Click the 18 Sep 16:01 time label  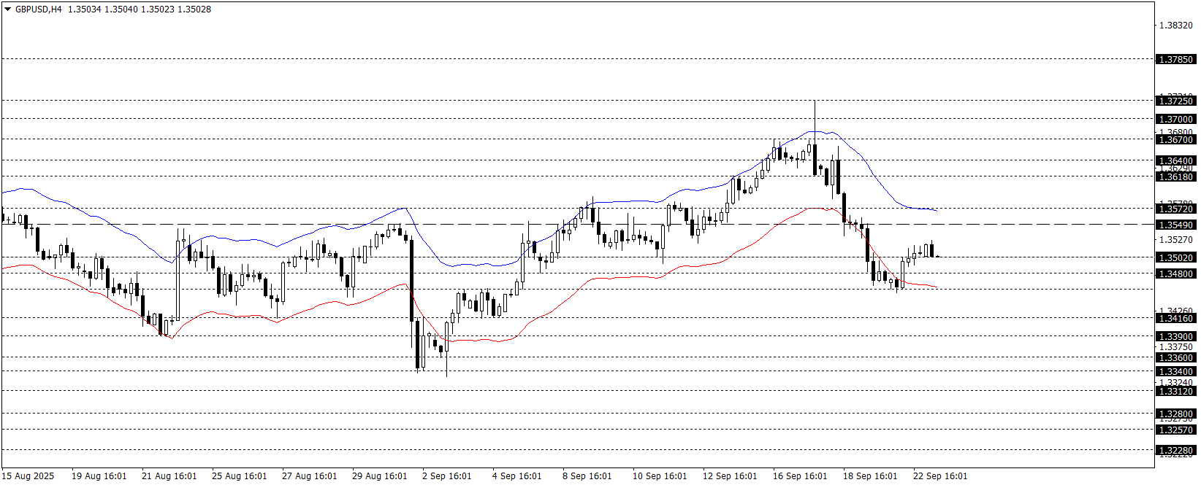(x=870, y=476)
